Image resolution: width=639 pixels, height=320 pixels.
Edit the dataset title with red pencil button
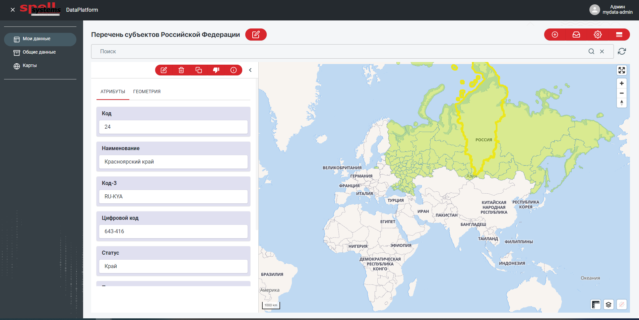click(x=256, y=35)
